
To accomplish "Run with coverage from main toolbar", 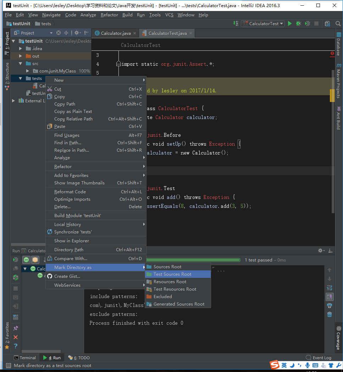I will click(x=307, y=23).
